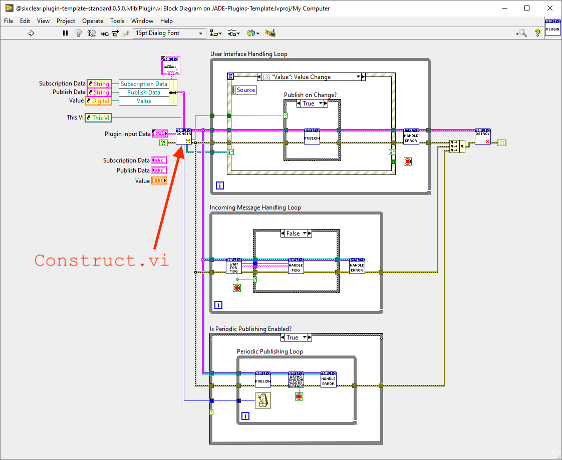Click the search magnifier button
Screen dimensions: 562x460
click(521, 32)
